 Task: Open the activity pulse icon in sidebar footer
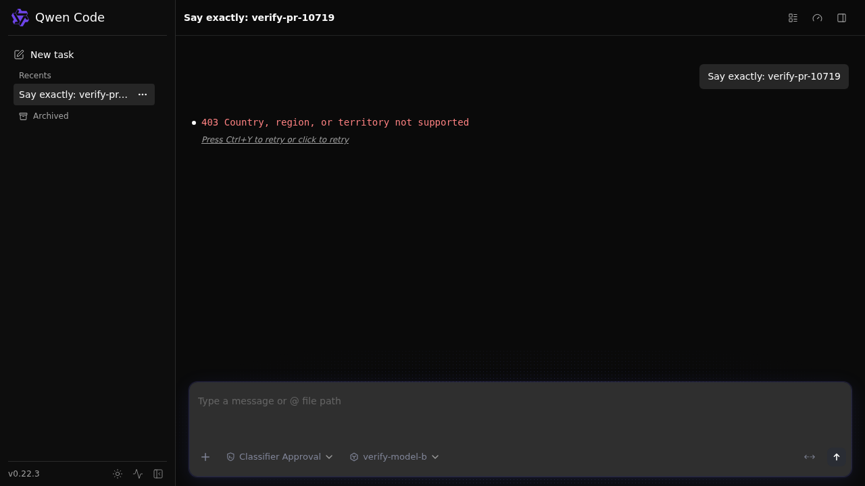click(138, 474)
